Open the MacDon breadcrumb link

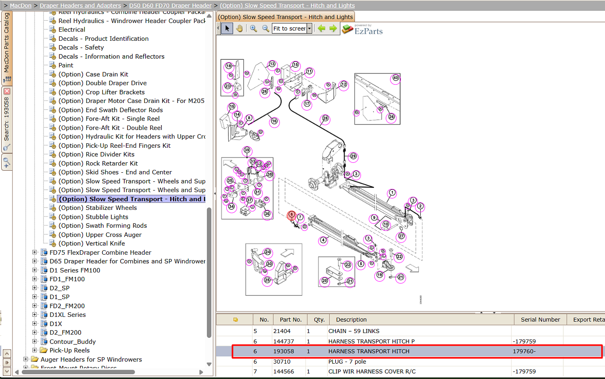tap(21, 6)
